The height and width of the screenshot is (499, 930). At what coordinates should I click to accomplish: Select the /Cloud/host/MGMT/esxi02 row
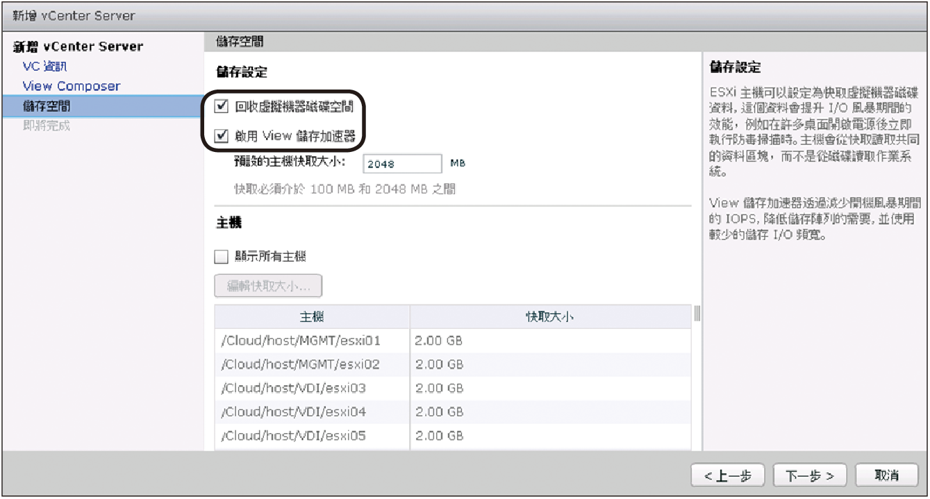click(452, 364)
